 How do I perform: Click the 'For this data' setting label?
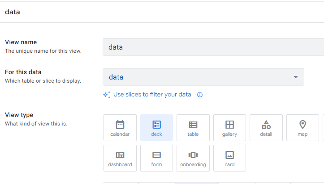[22, 72]
